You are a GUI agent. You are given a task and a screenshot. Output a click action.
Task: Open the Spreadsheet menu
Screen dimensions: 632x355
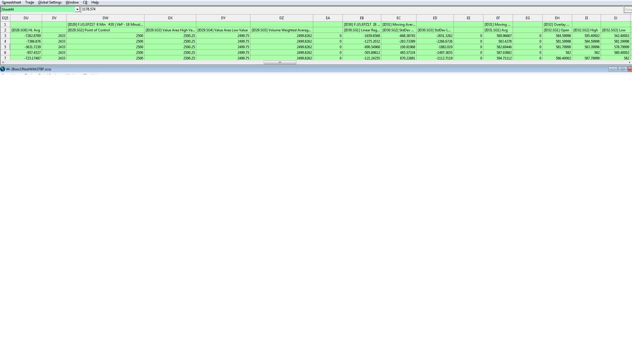[11, 2]
